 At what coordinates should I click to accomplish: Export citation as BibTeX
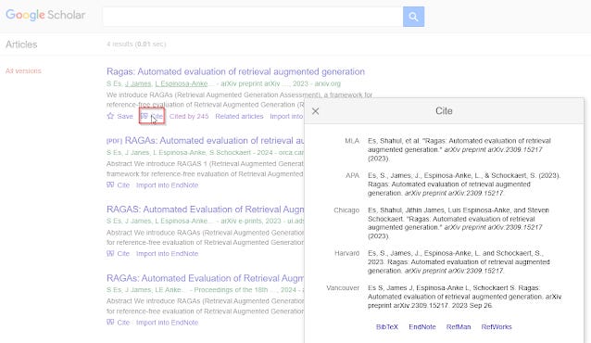(387, 326)
